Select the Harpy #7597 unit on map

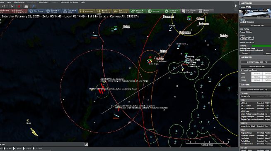point(186,61)
